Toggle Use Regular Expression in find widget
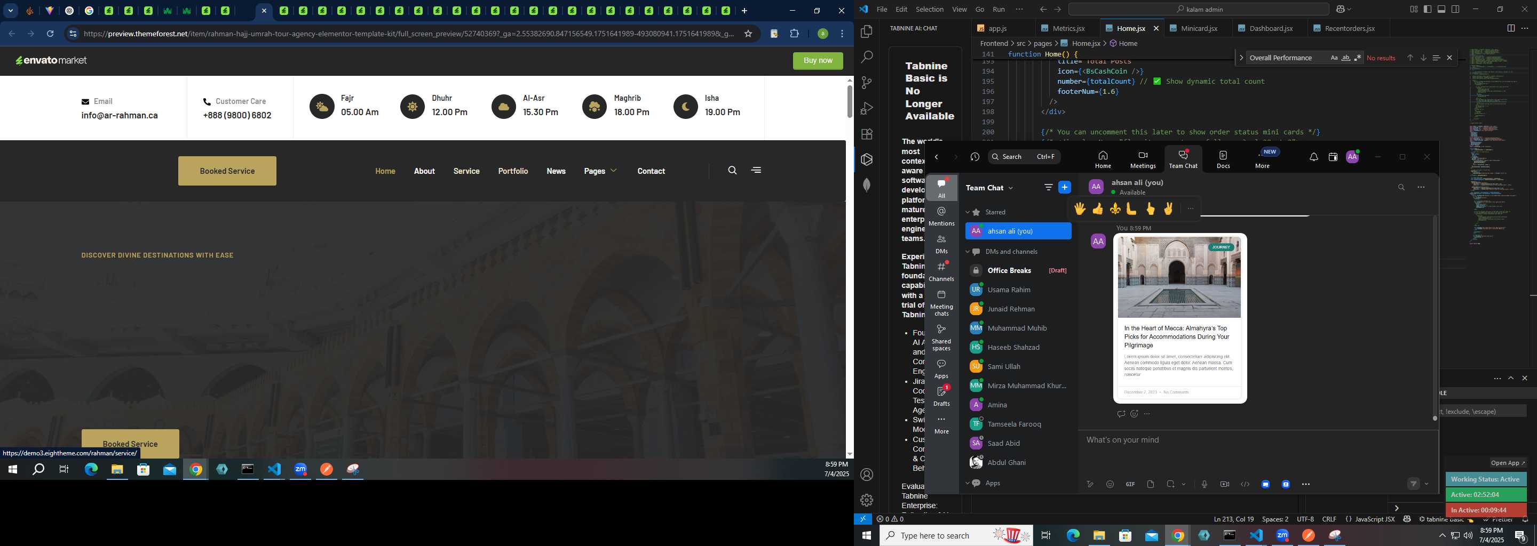 (1357, 58)
